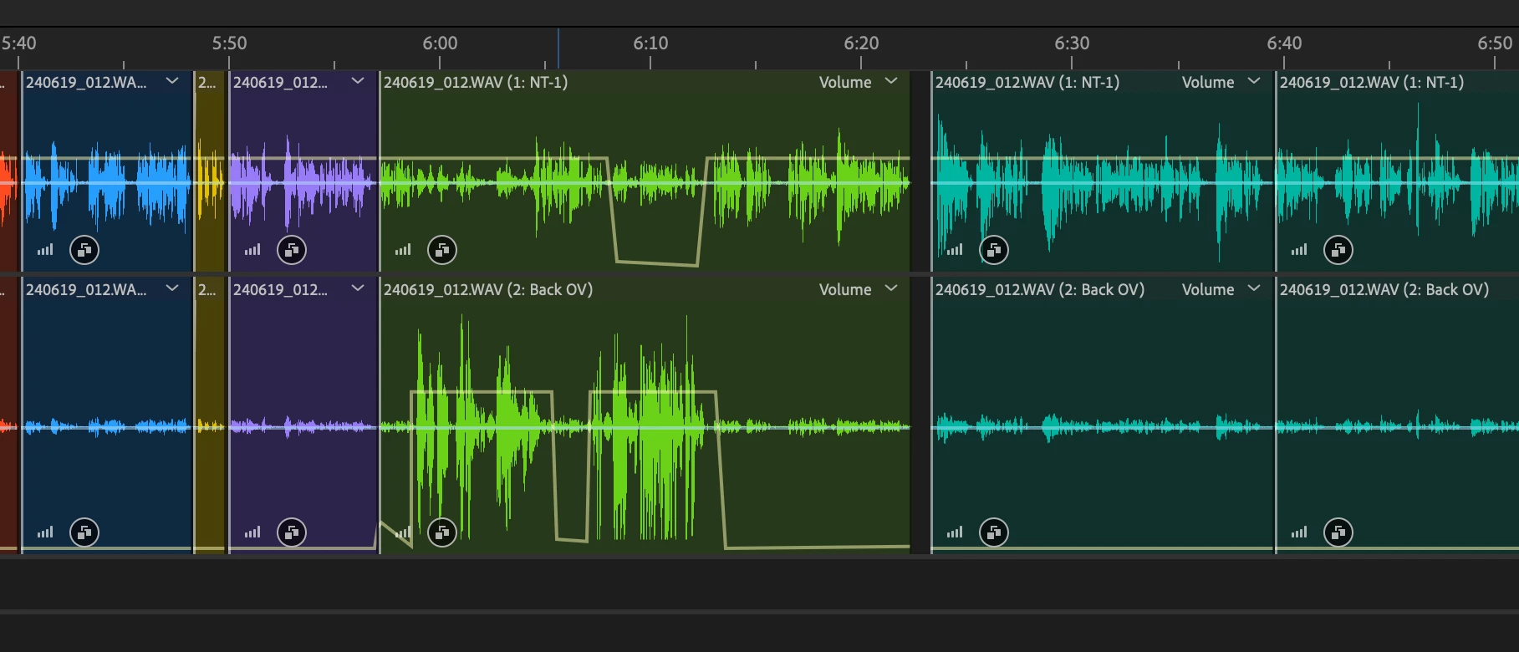This screenshot has width=1519, height=652.
Task: Open the chevron menu on the lower blue clip
Action: (172, 288)
